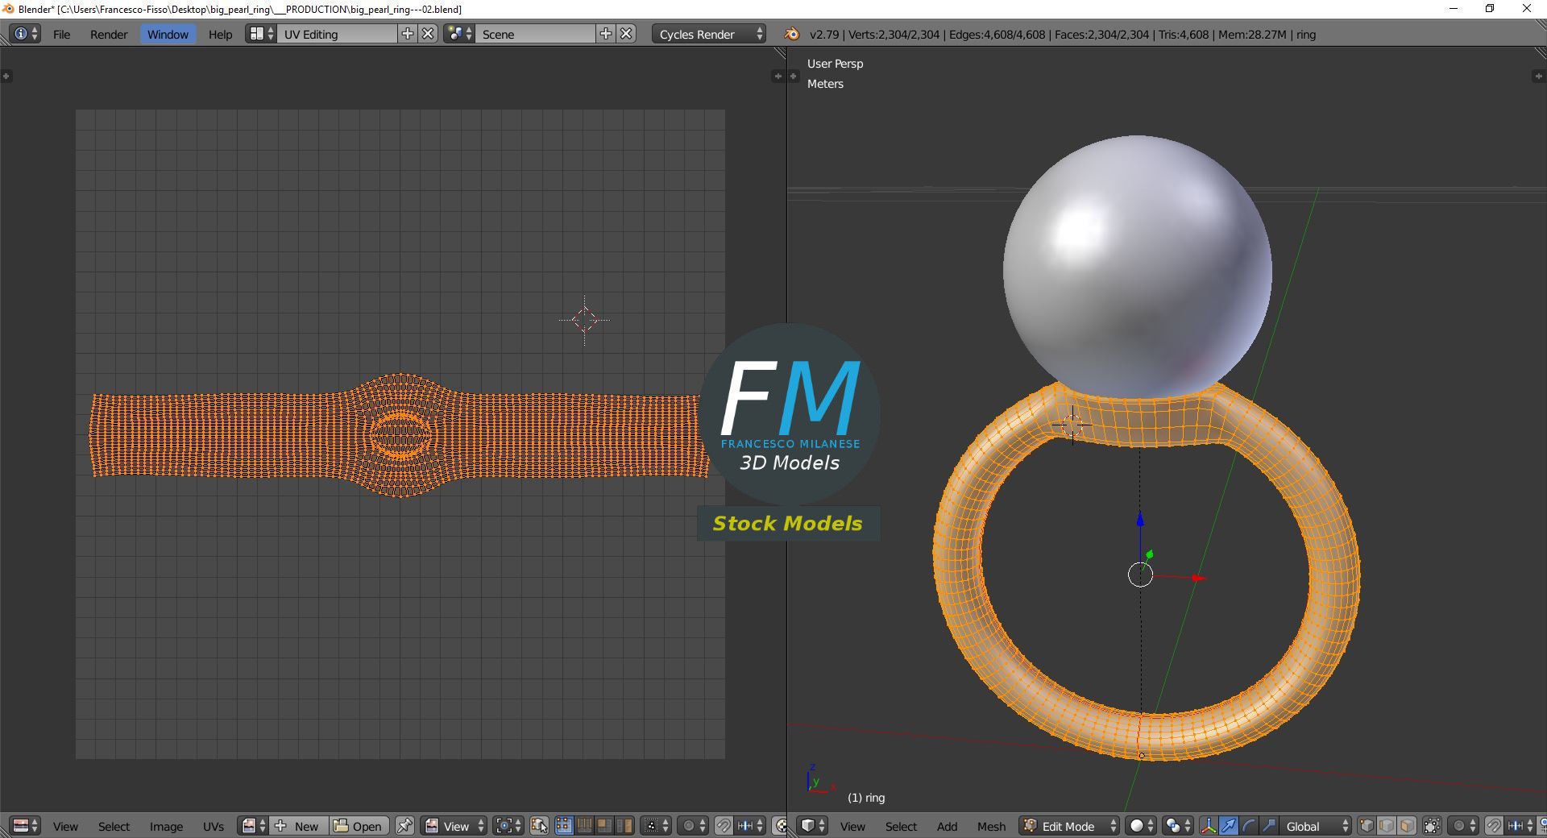Screen dimensions: 1547x838
Task: Open the Add menu
Action: click(x=947, y=826)
